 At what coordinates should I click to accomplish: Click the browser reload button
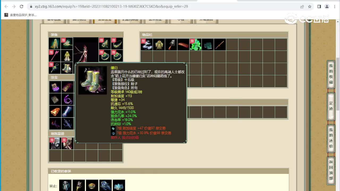[22, 6]
